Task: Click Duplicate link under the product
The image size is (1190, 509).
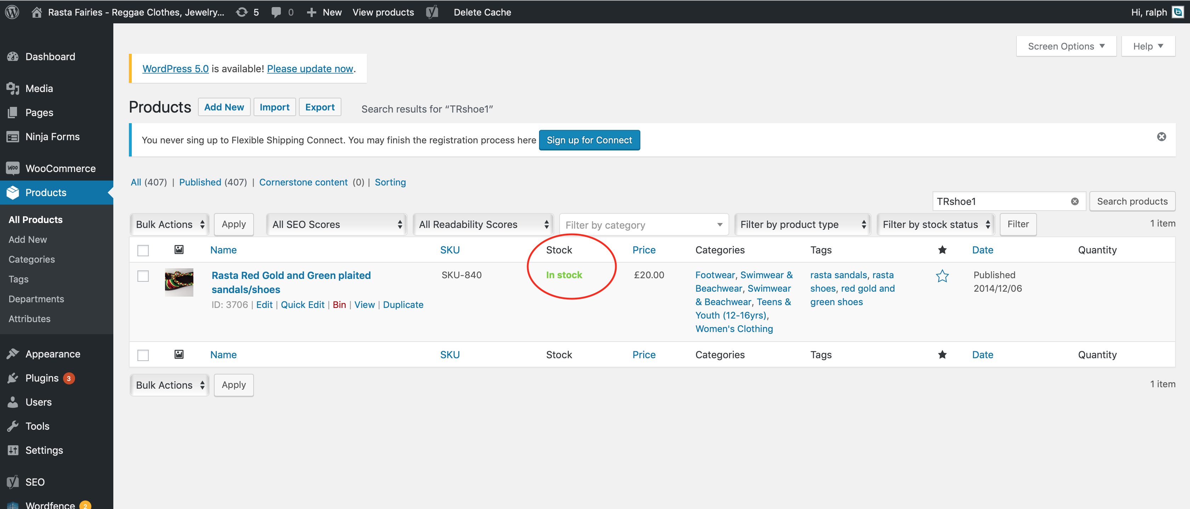Action: [x=403, y=305]
